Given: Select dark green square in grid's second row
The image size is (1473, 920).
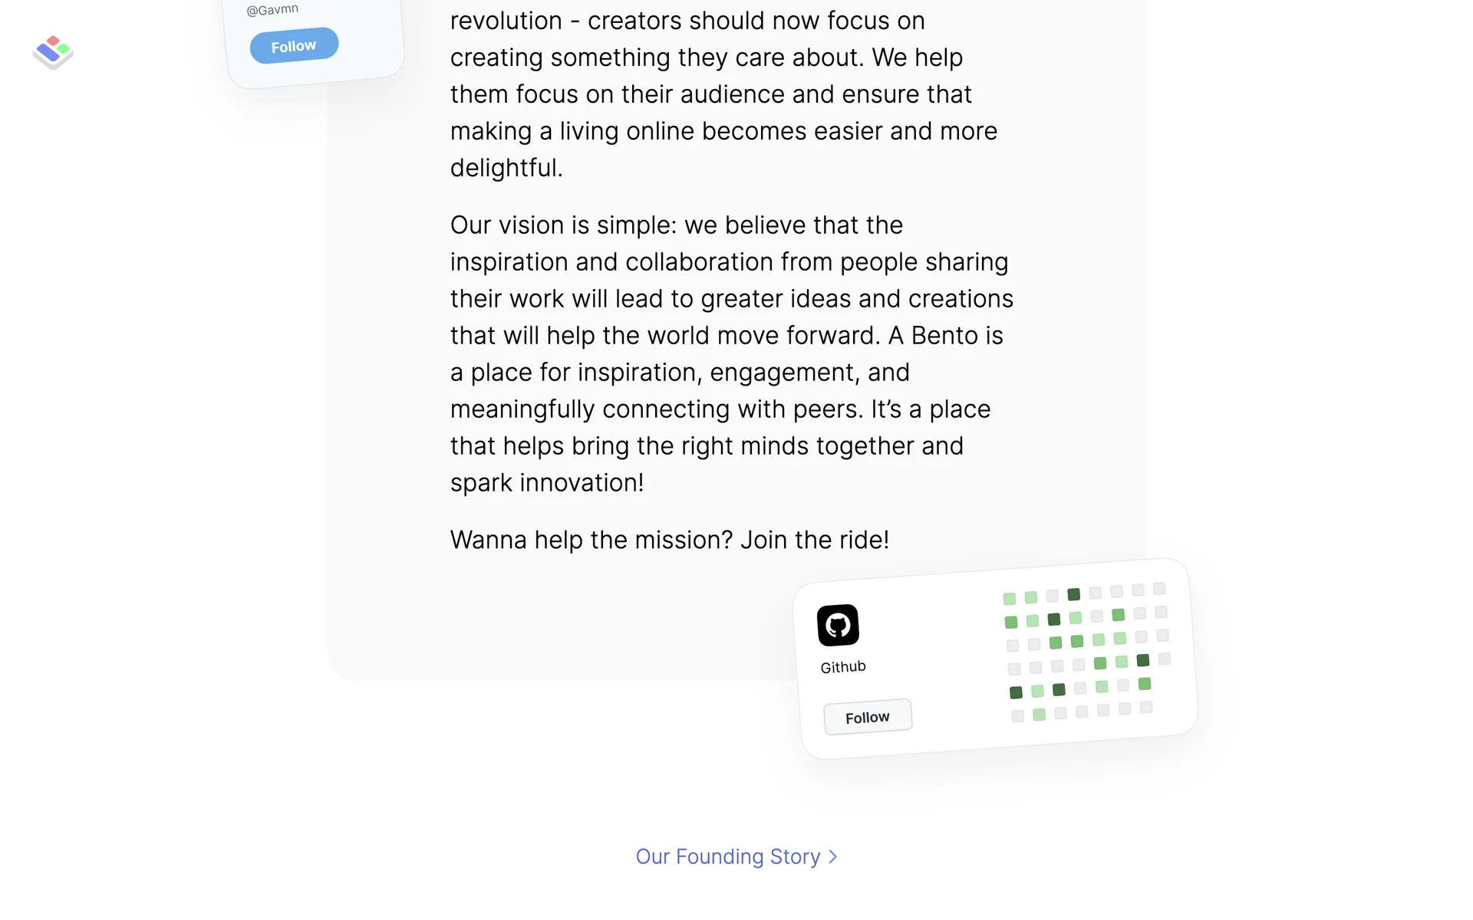Looking at the screenshot, I should [1054, 619].
